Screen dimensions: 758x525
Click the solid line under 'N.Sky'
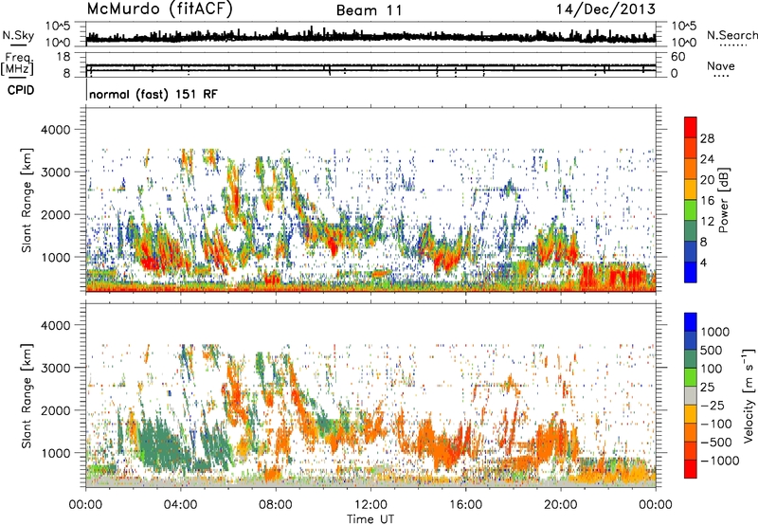tap(18, 45)
